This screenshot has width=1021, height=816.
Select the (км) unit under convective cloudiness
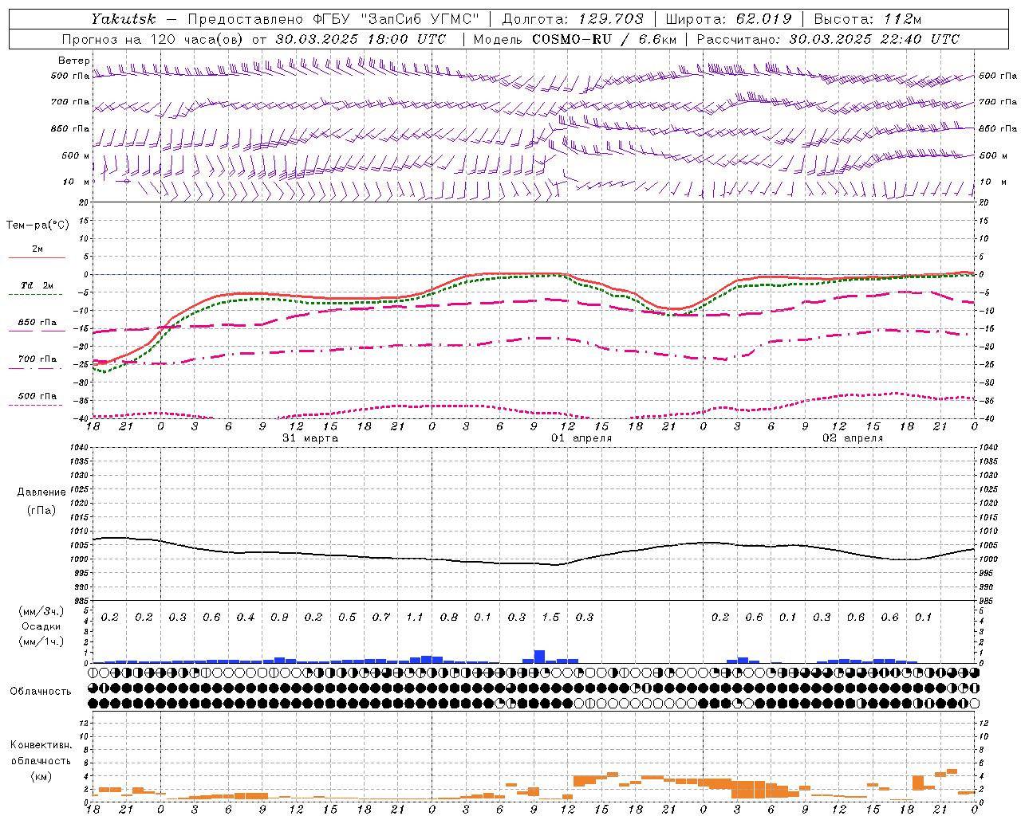41,776
